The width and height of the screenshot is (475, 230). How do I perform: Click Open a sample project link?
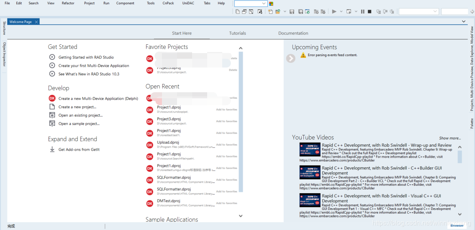(x=79, y=123)
